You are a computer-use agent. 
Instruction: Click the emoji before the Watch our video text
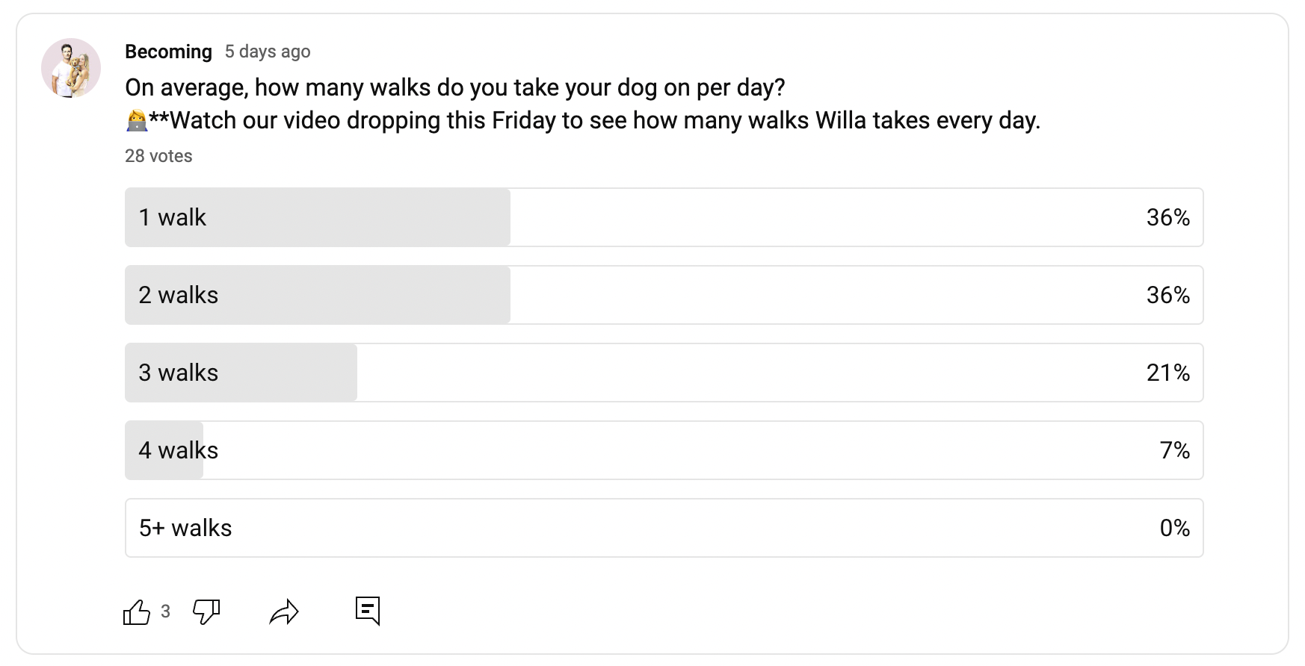(x=137, y=120)
